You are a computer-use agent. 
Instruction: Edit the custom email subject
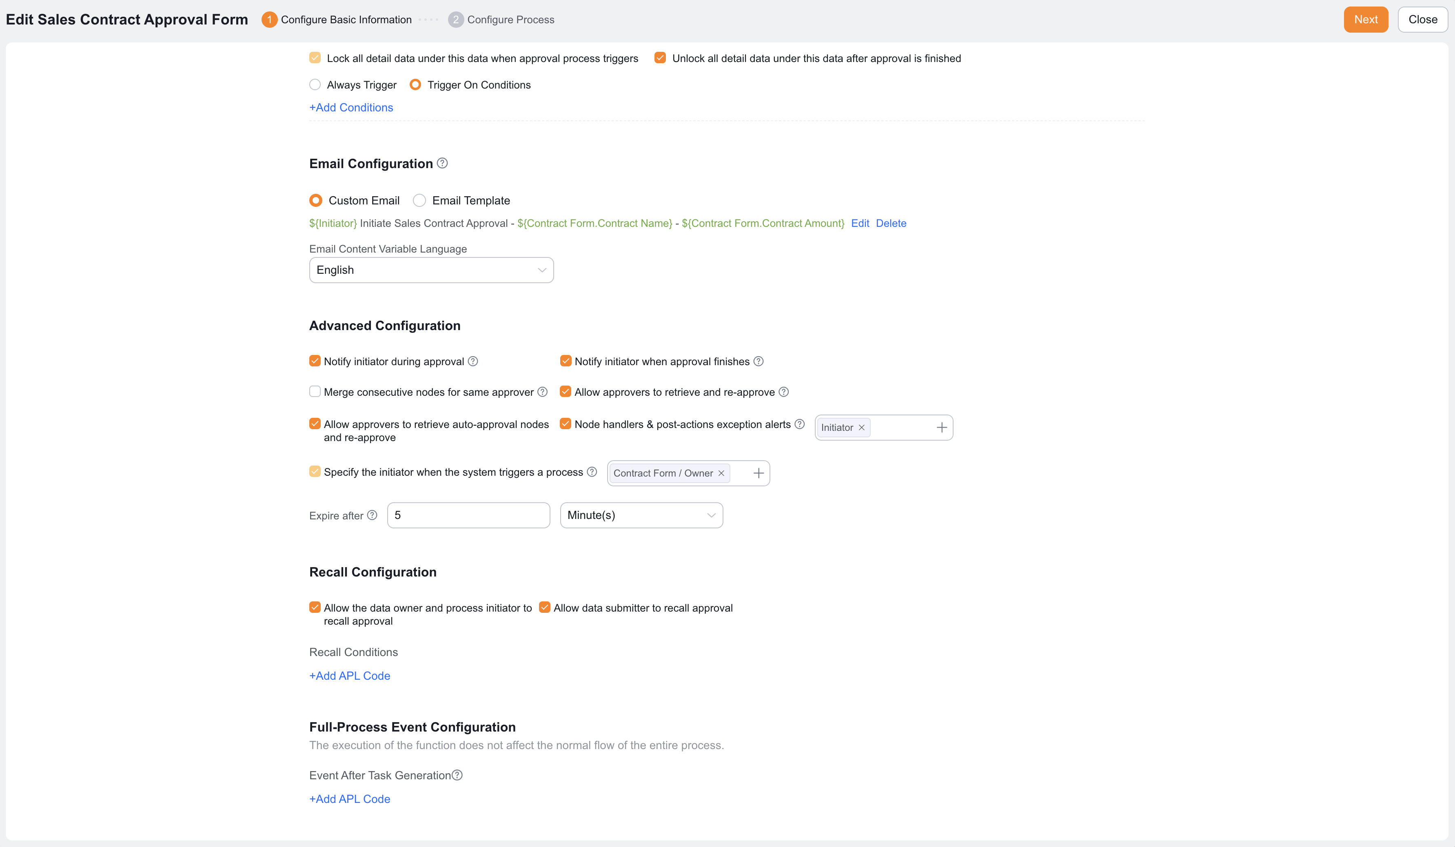click(x=860, y=224)
